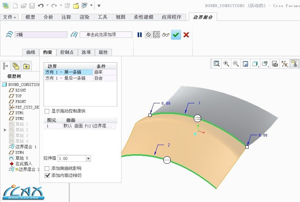Select 草绘 5 in model tree
The image size is (300, 202).
coord(19,158)
